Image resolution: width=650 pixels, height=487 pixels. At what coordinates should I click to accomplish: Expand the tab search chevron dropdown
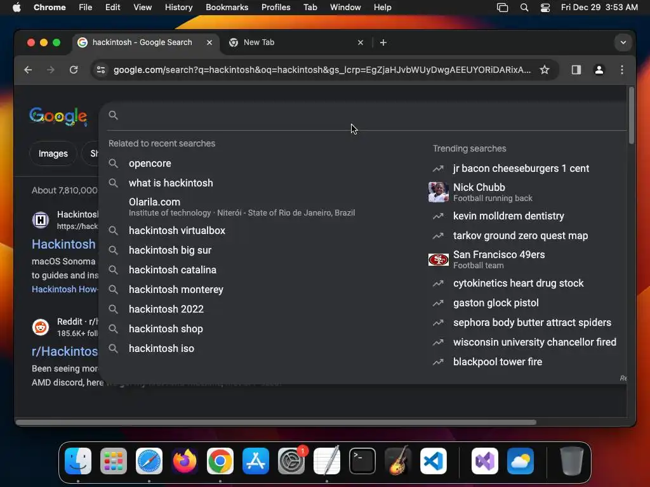[623, 42]
